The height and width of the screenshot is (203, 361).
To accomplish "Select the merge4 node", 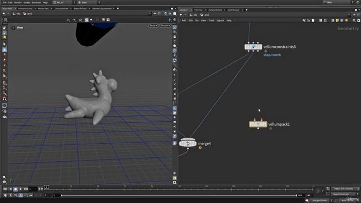I will 188,144.
